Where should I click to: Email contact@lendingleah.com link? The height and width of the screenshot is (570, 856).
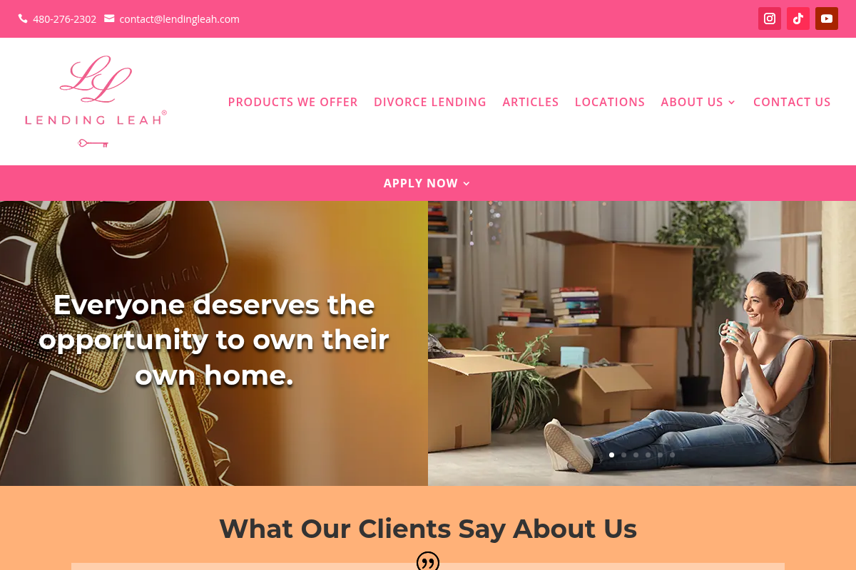(x=180, y=19)
